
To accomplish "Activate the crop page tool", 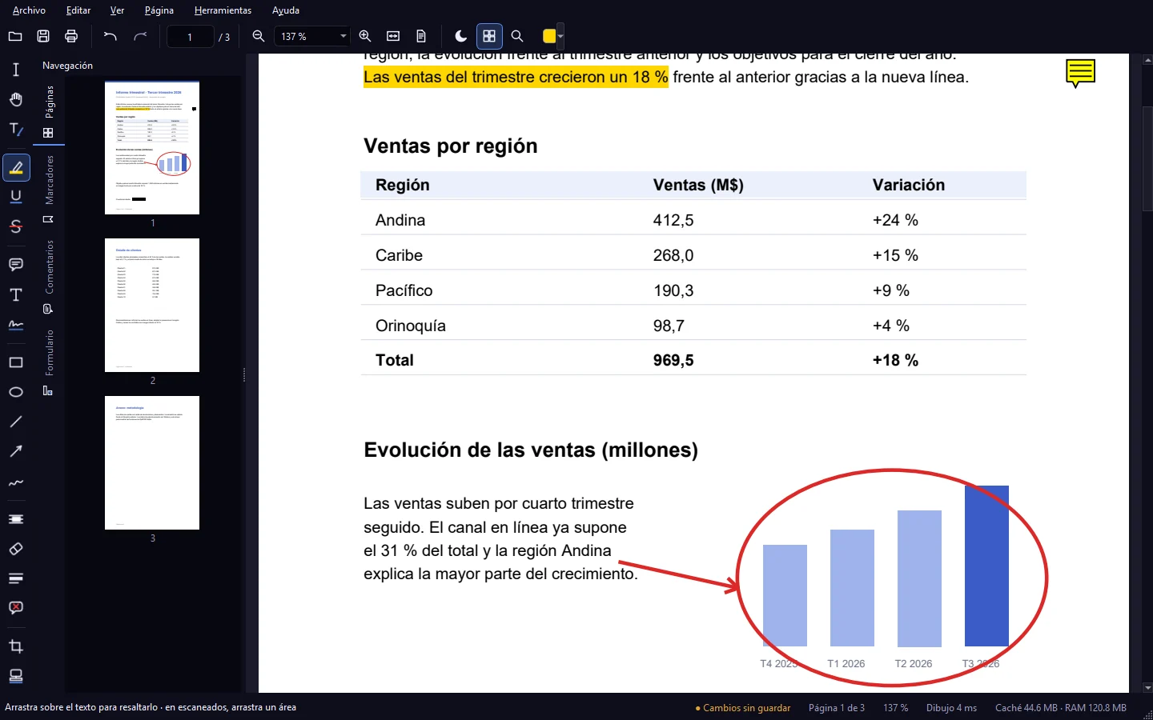I will tap(16, 646).
